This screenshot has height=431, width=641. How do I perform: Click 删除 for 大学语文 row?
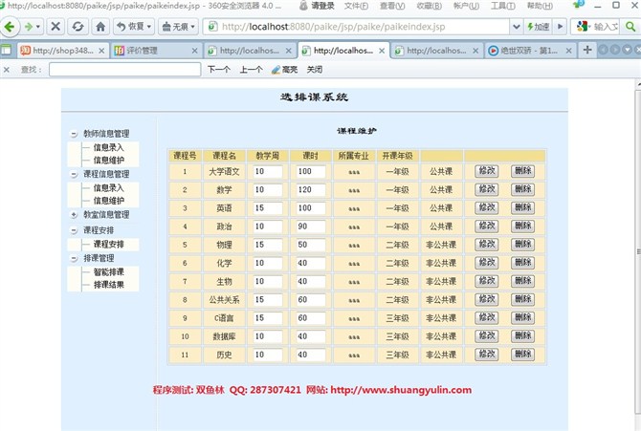523,171
